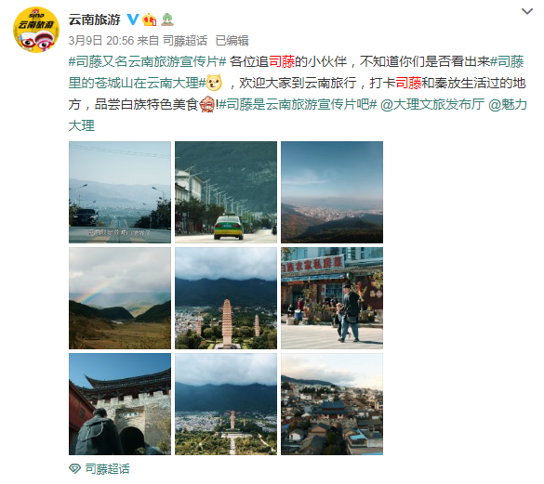This screenshot has width=544, height=484.
Task: Open the green taxi street photo
Action: [226, 192]
